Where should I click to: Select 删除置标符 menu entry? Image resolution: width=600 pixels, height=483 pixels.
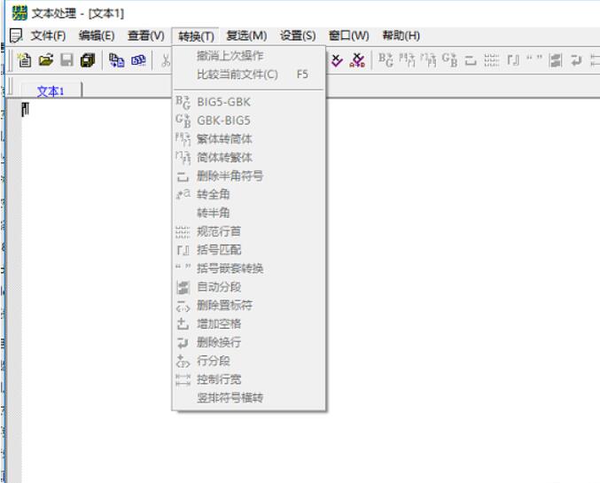pos(249,306)
